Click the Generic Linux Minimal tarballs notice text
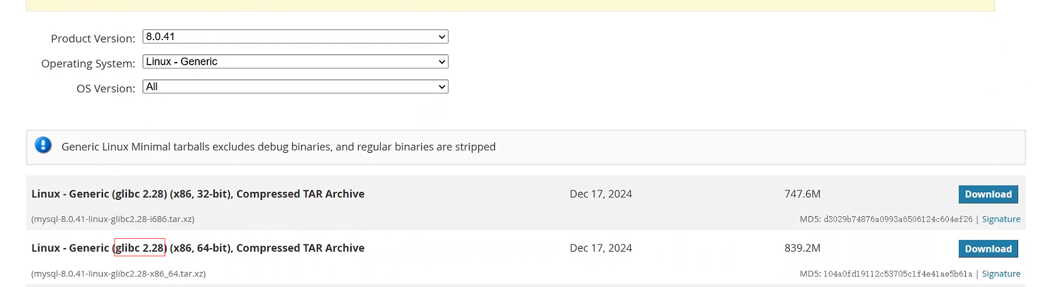The image size is (1040, 287). pos(278,147)
